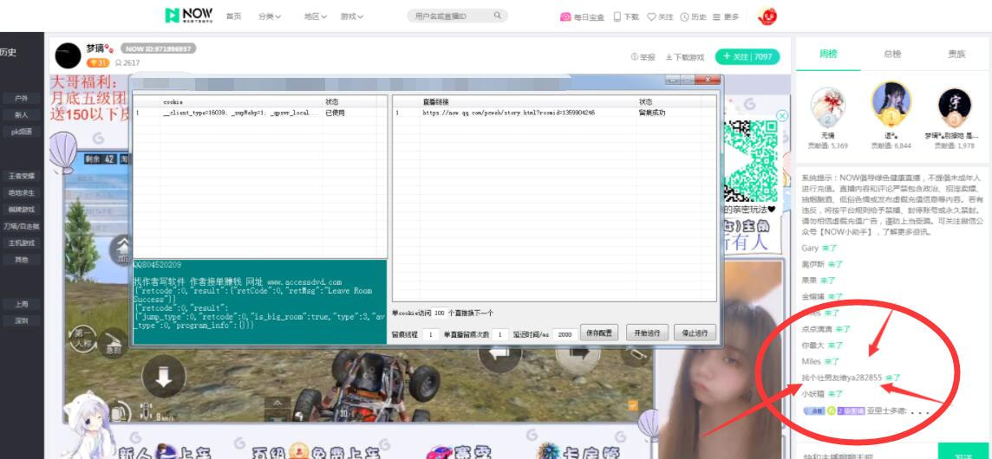Image resolution: width=992 pixels, height=459 pixels.
Task: Select 主机游戏 in left sidebar
Action: (22, 242)
